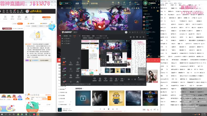
Task: Select the orange highlighted scene tab in the streaming app
Action: point(75,36)
